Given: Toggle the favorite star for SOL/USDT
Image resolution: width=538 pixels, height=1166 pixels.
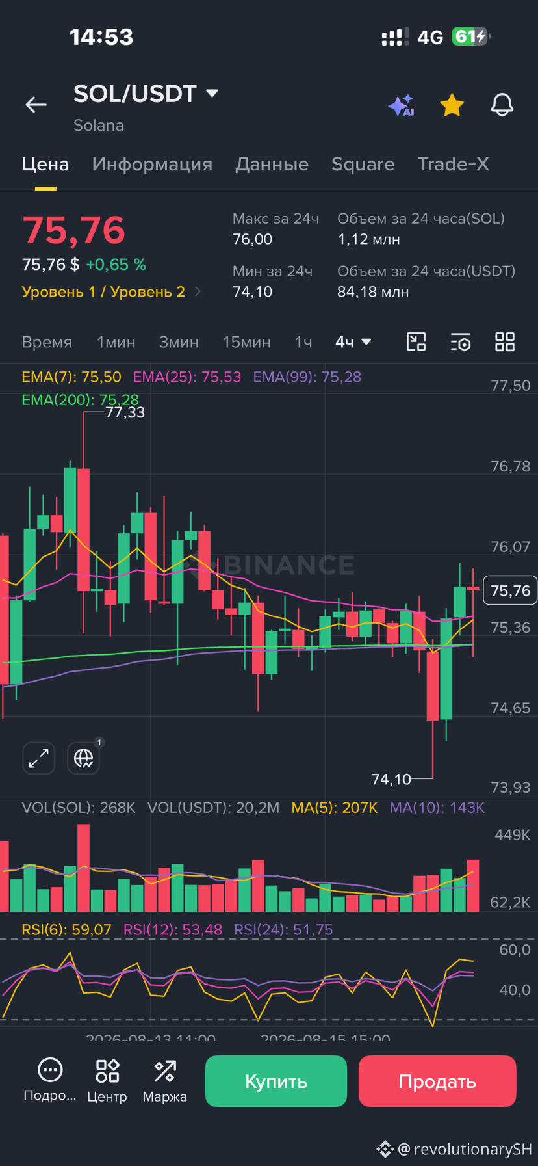Looking at the screenshot, I should (x=452, y=105).
